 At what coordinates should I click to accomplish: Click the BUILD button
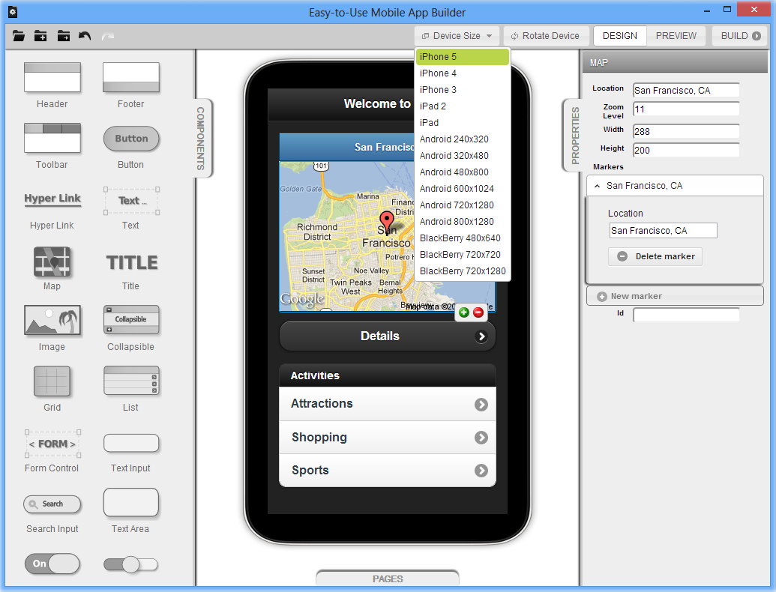[740, 36]
